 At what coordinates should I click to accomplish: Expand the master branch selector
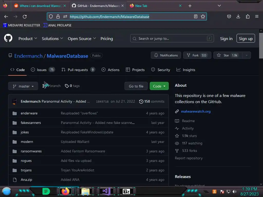23,86
